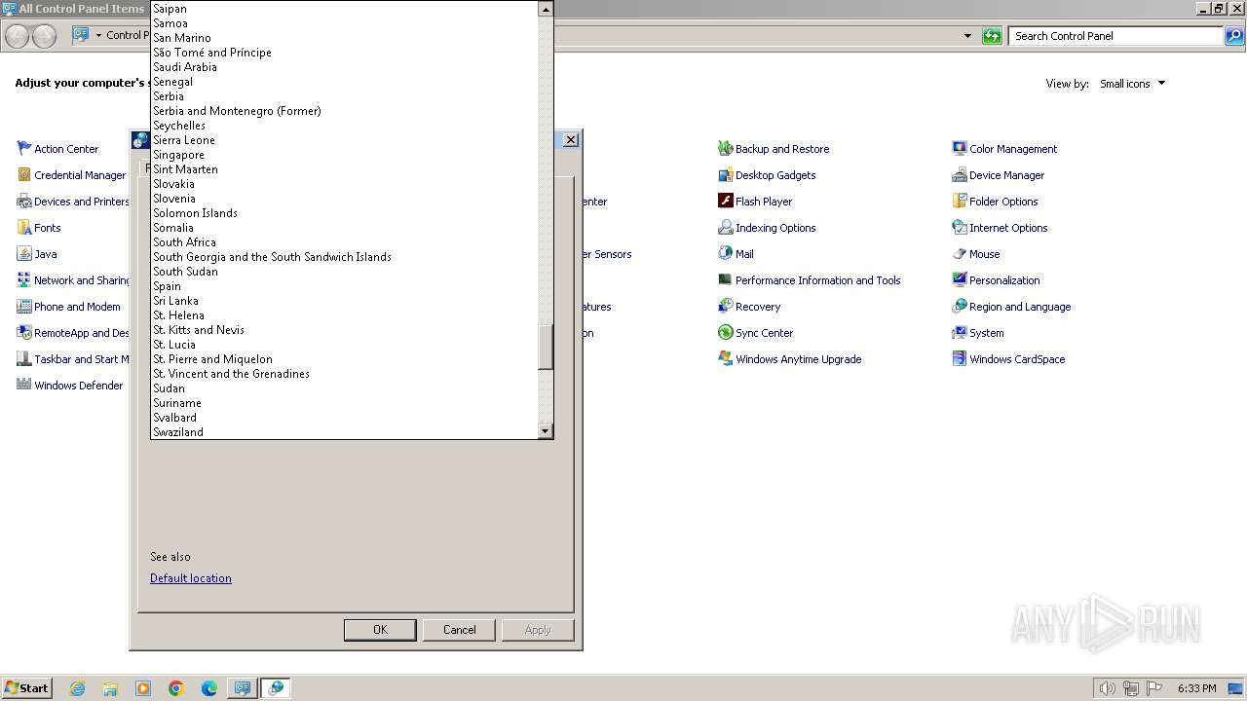Viewport: 1247px width, 701px height.
Task: Select Singapore in the location list
Action: [346, 155]
